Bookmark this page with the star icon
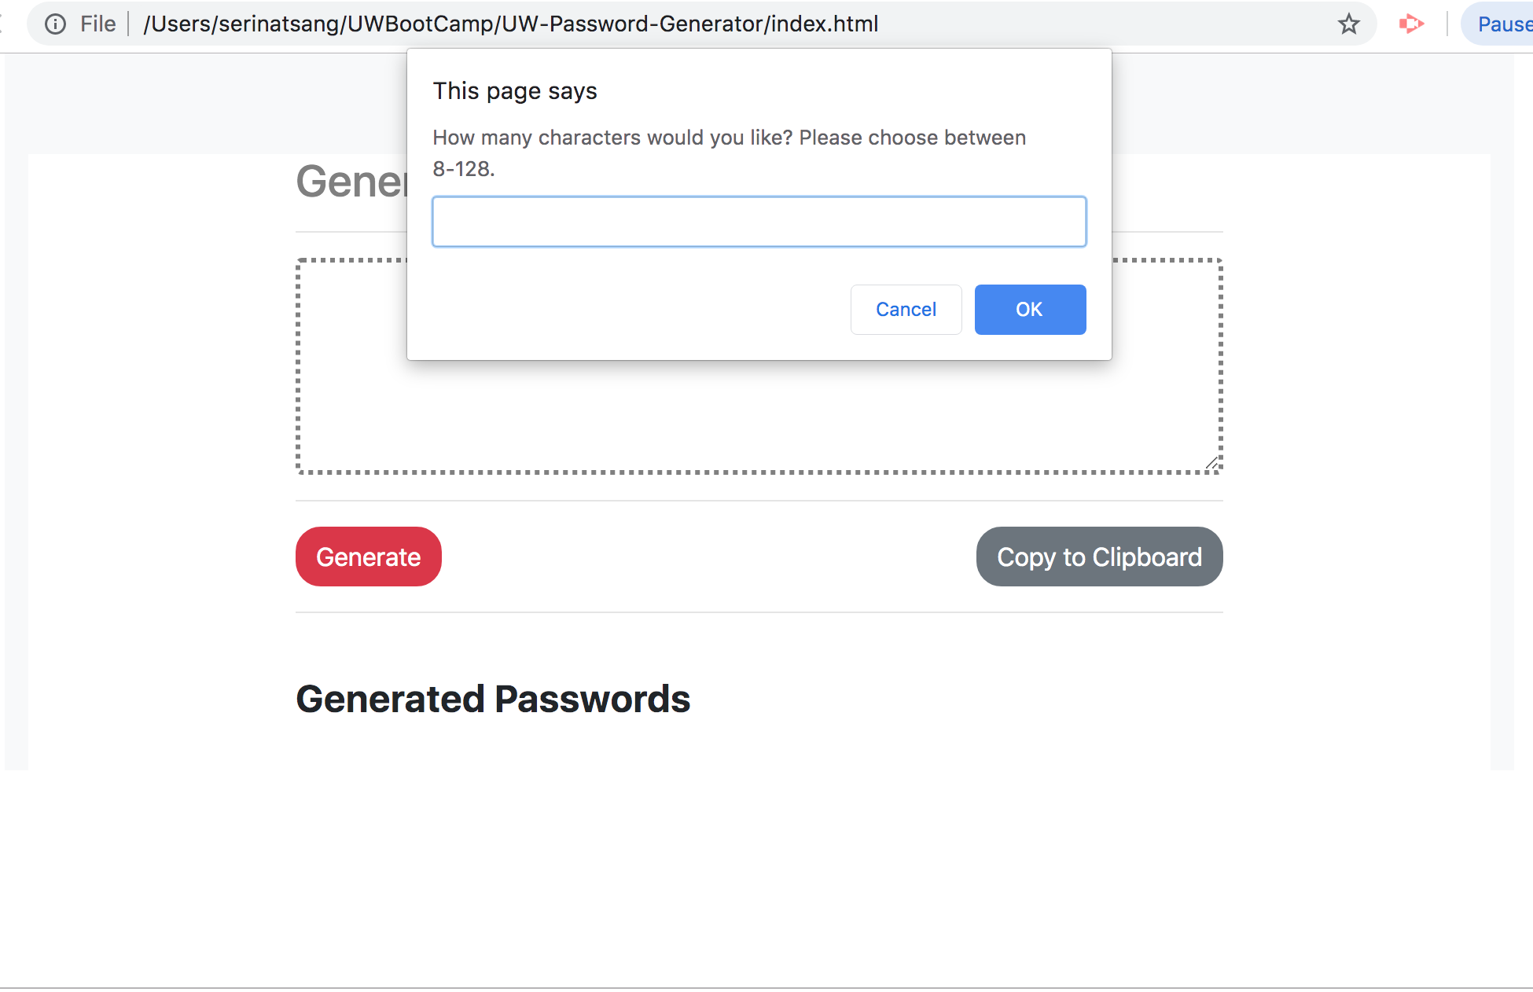The height and width of the screenshot is (992, 1533). [1349, 24]
